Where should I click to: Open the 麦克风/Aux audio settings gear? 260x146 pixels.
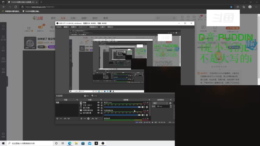click(147, 107)
